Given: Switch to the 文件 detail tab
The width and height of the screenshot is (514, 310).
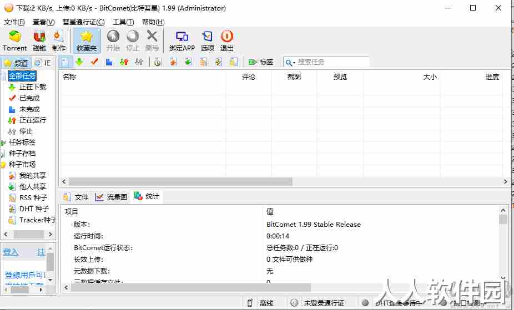Looking at the screenshot, I should [x=76, y=197].
